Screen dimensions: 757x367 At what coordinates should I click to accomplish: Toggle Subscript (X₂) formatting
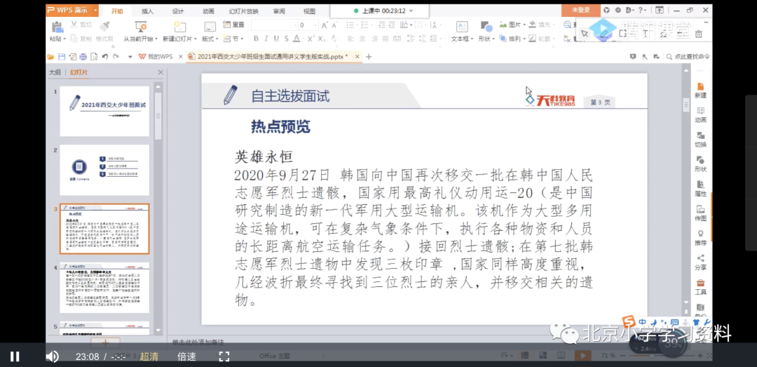[x=322, y=39]
